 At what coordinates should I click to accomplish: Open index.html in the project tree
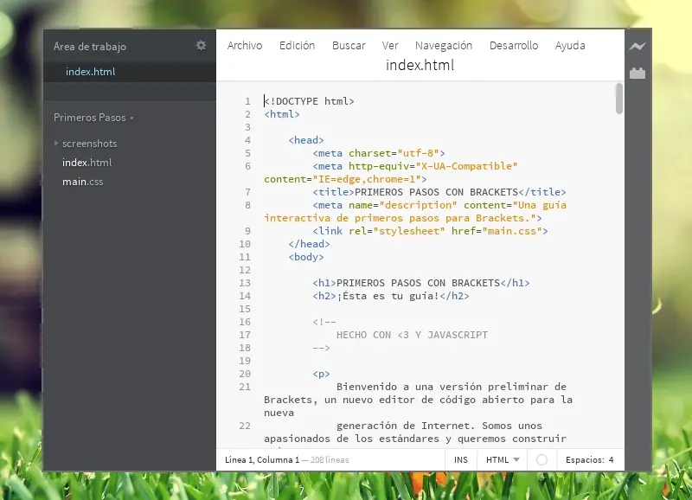(x=87, y=163)
